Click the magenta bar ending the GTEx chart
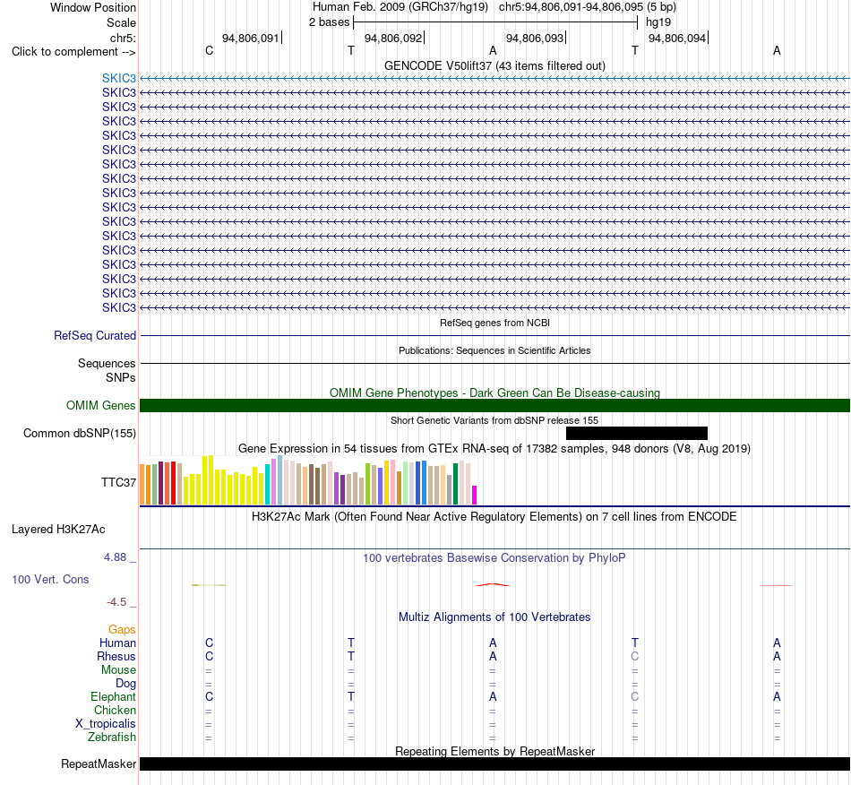The width and height of the screenshot is (851, 785). [474, 495]
